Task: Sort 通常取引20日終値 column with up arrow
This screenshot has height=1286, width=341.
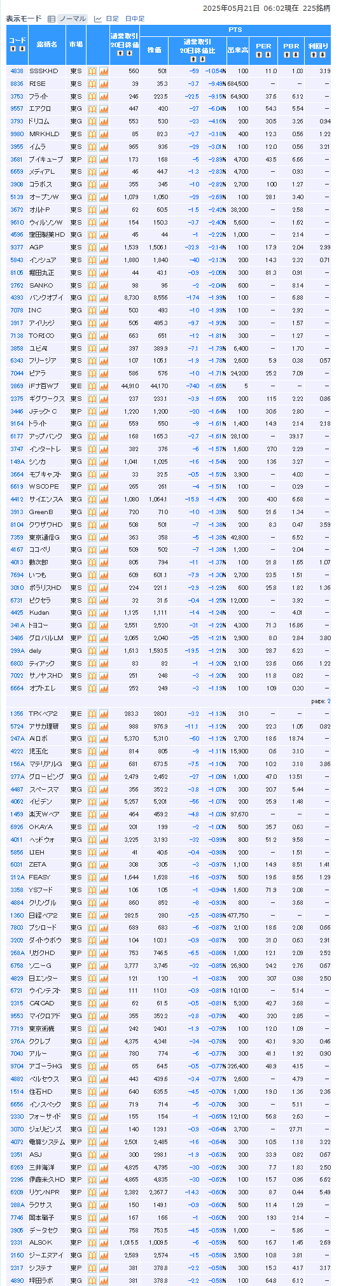Action: (x=120, y=53)
